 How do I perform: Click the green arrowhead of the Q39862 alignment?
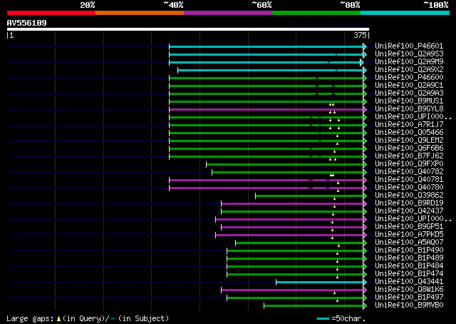coord(365,196)
